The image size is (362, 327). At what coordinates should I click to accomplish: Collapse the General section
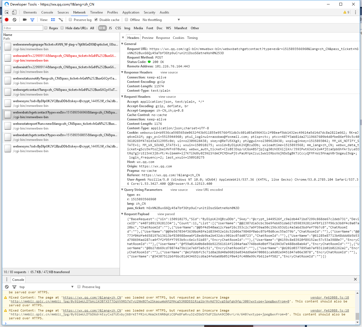click(x=122, y=44)
